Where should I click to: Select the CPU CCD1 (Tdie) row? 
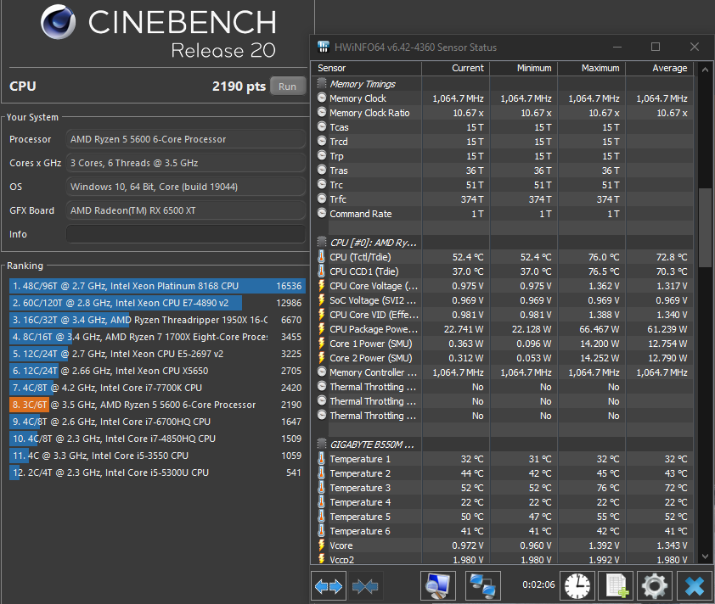503,271
